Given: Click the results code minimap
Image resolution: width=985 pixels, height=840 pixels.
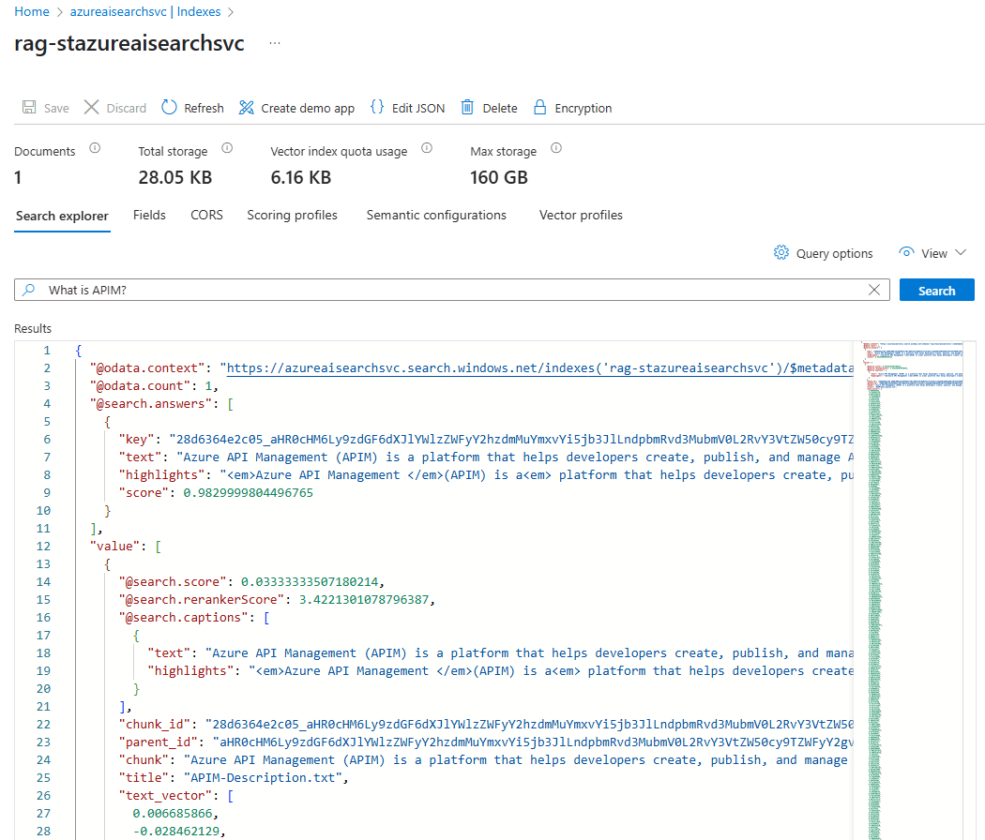Looking at the screenshot, I should pos(912,590).
